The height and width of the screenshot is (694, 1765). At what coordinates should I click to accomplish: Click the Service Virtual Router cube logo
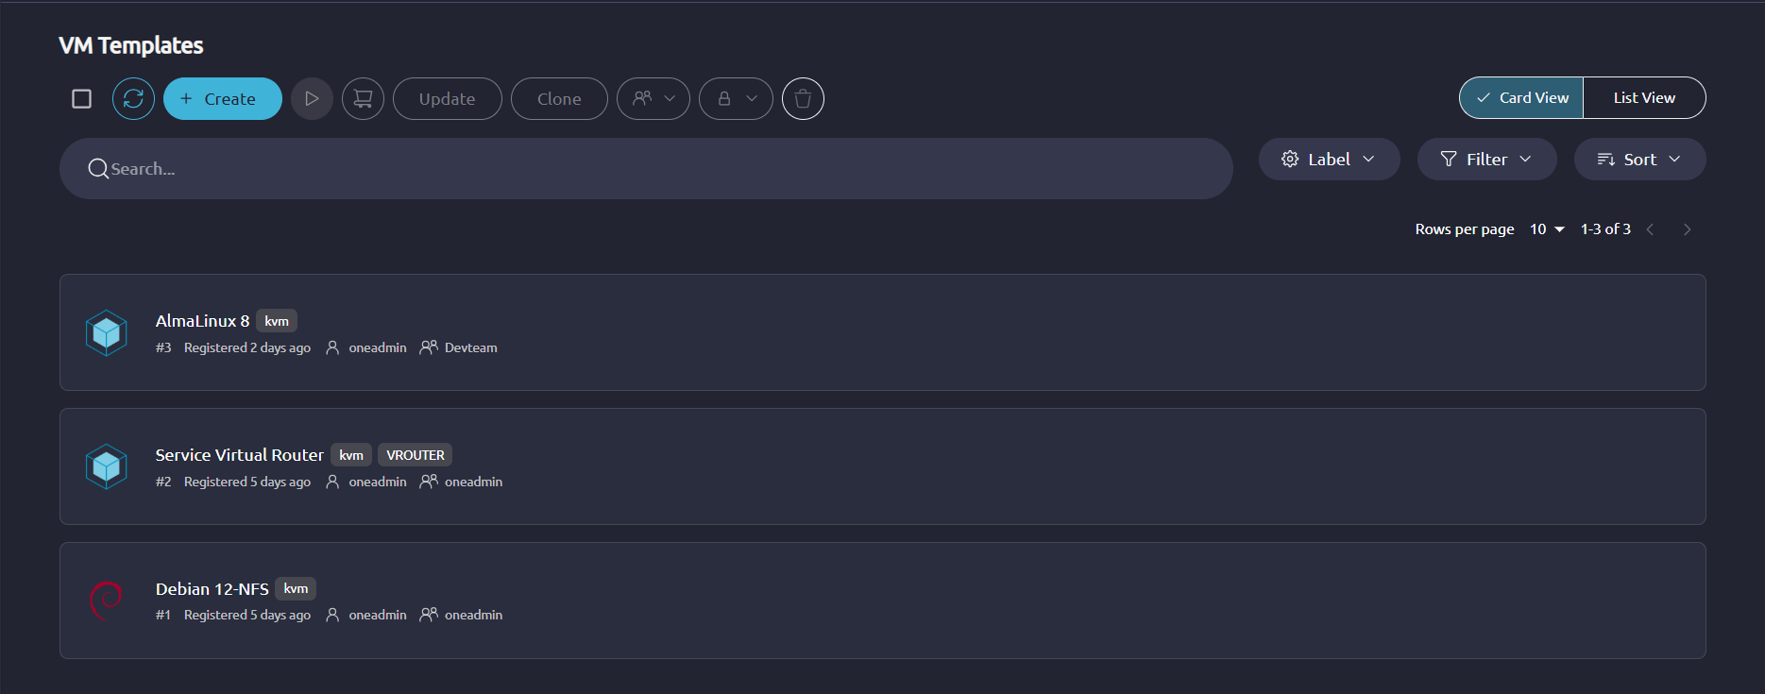[107, 466]
